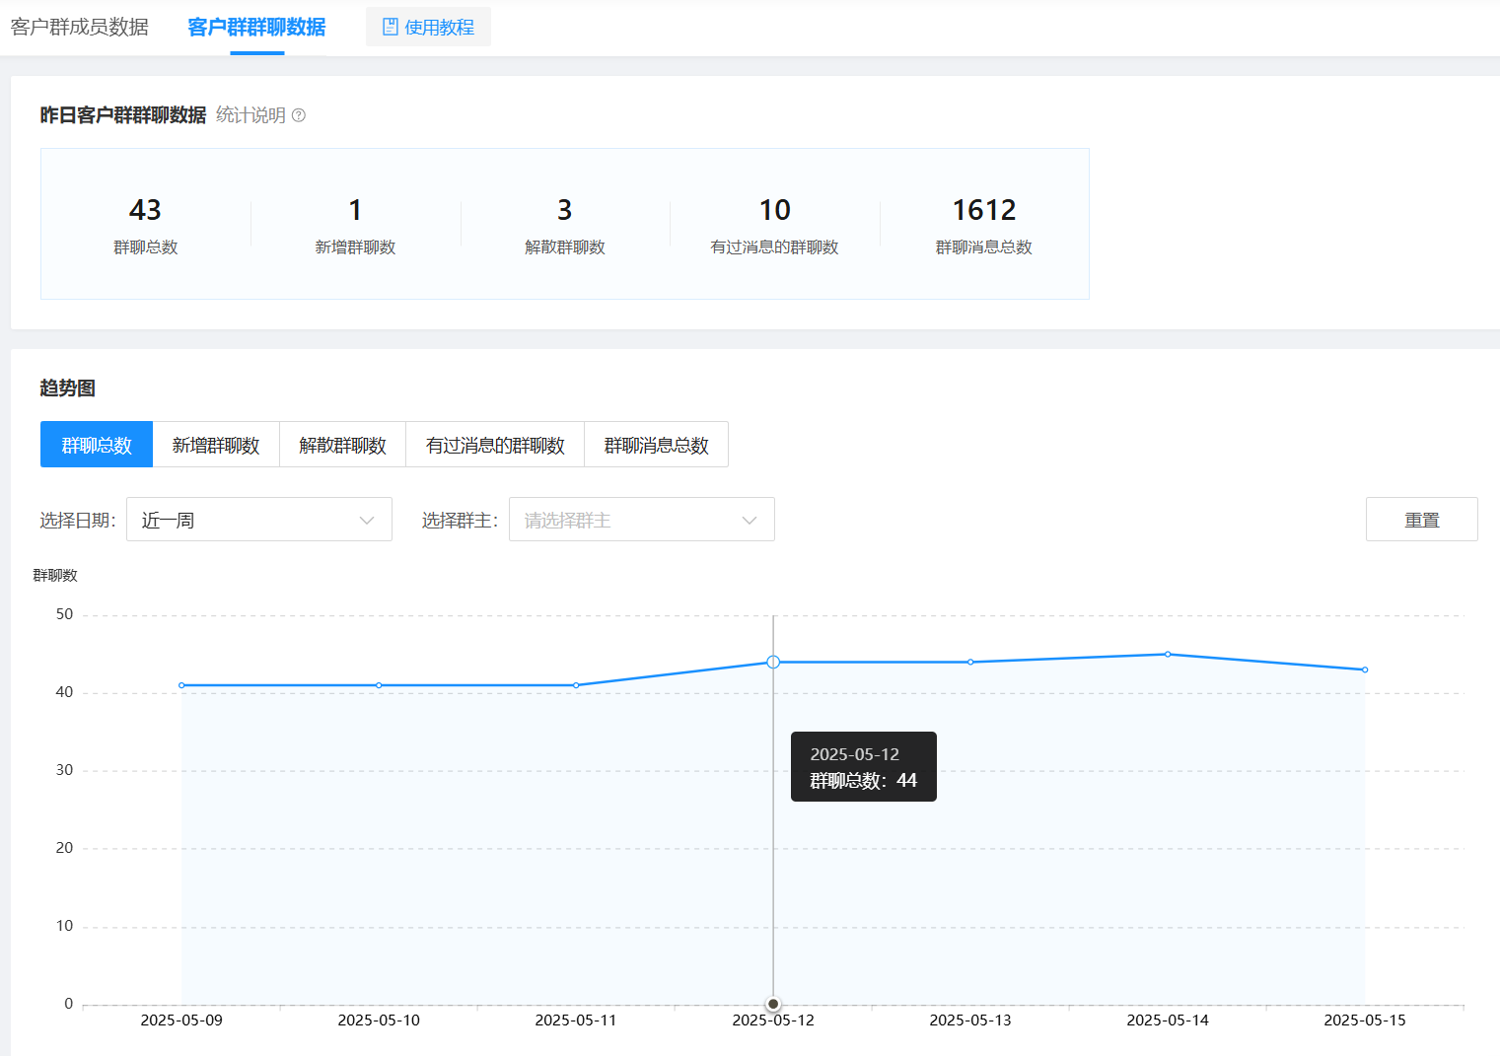Select the 群聊消息总数 trend tab
This screenshot has height=1056, width=1500.
tap(657, 445)
